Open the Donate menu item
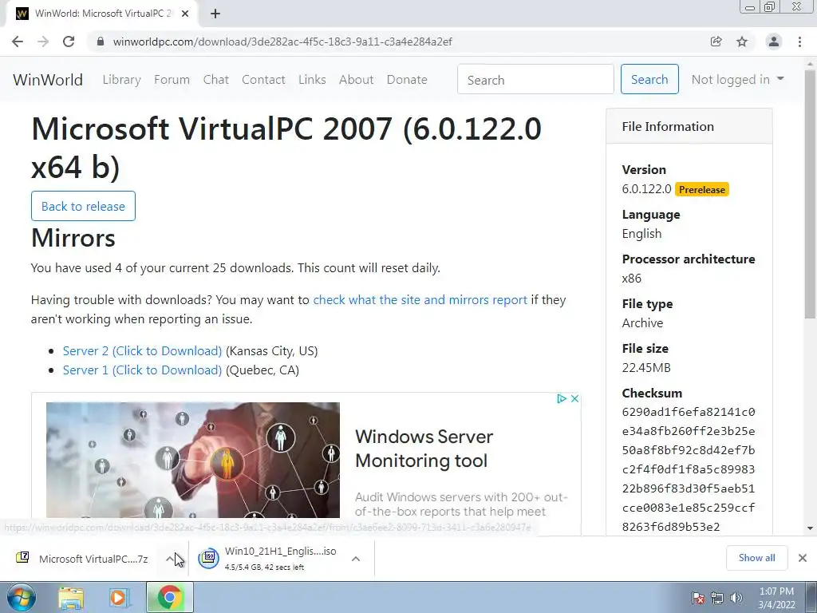The width and height of the screenshot is (817, 613). 407,80
